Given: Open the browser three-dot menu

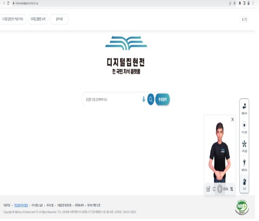Looking at the screenshot, I should (253, 3).
